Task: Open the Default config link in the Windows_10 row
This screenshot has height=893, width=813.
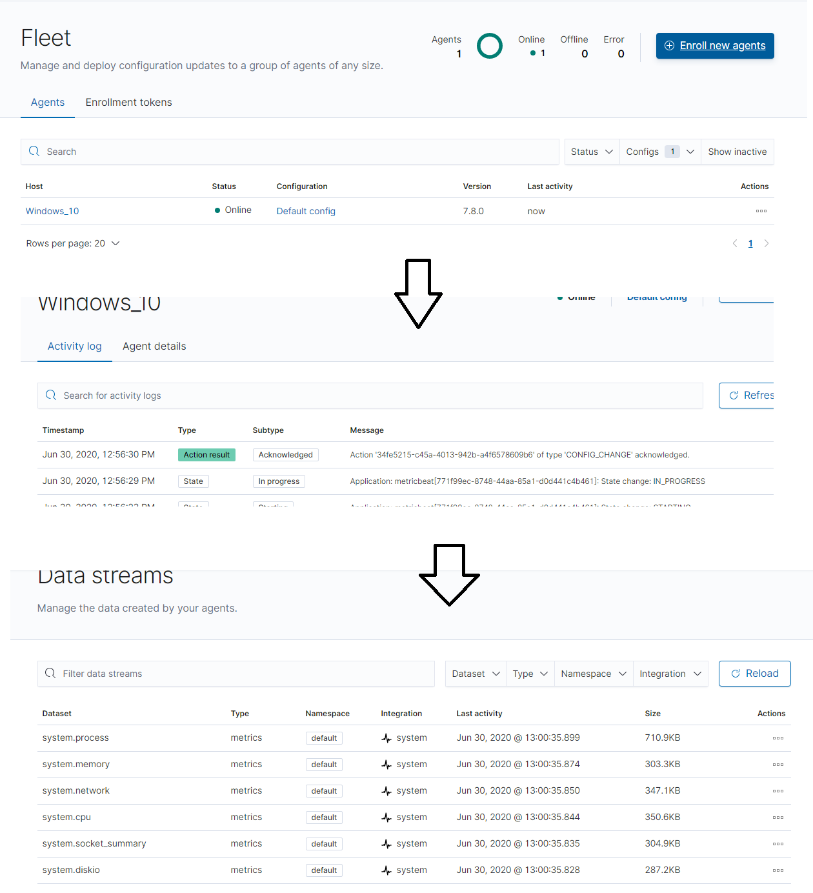Action: [x=306, y=211]
